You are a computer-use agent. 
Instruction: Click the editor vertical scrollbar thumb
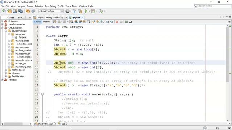[228, 55]
